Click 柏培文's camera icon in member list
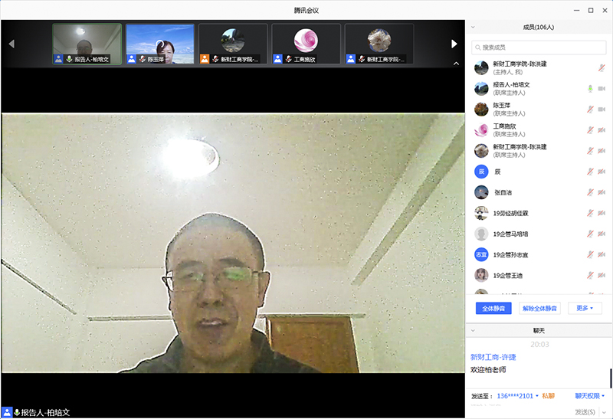This screenshot has width=613, height=419. 602,88
